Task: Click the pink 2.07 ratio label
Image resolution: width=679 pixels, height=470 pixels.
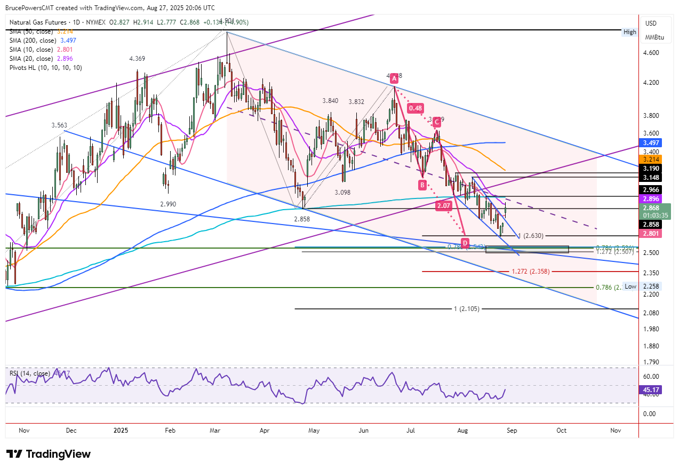Action: coord(444,205)
